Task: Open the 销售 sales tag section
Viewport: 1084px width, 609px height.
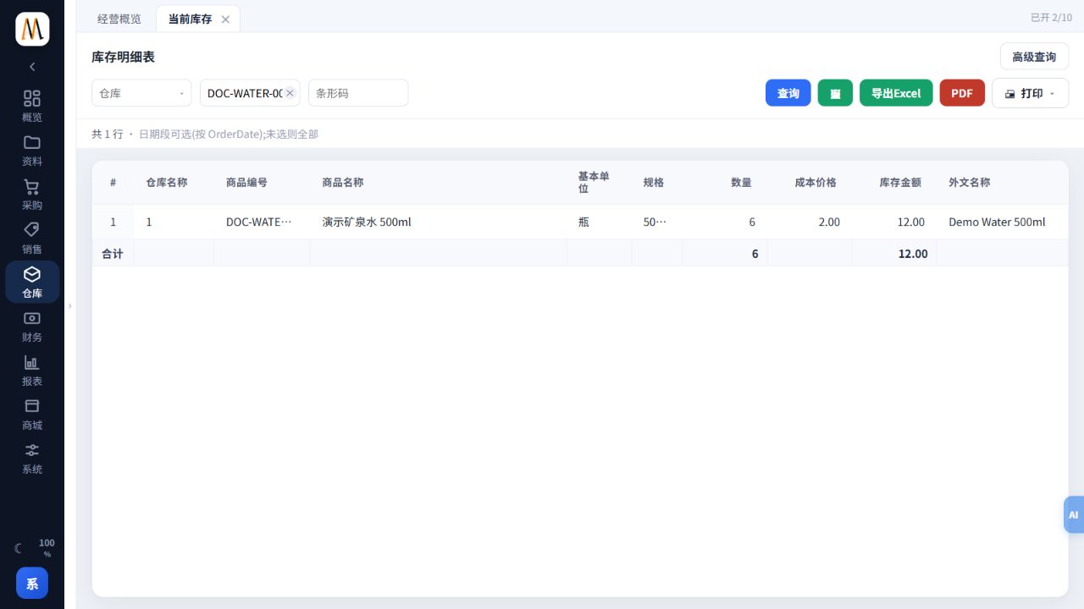Action: click(32, 238)
